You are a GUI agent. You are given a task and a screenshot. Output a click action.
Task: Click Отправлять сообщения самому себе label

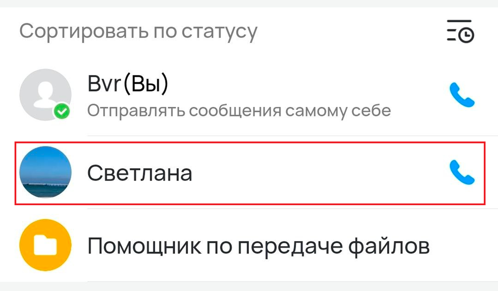[239, 110]
